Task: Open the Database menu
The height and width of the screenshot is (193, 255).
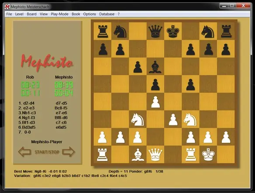Action: tap(107, 14)
